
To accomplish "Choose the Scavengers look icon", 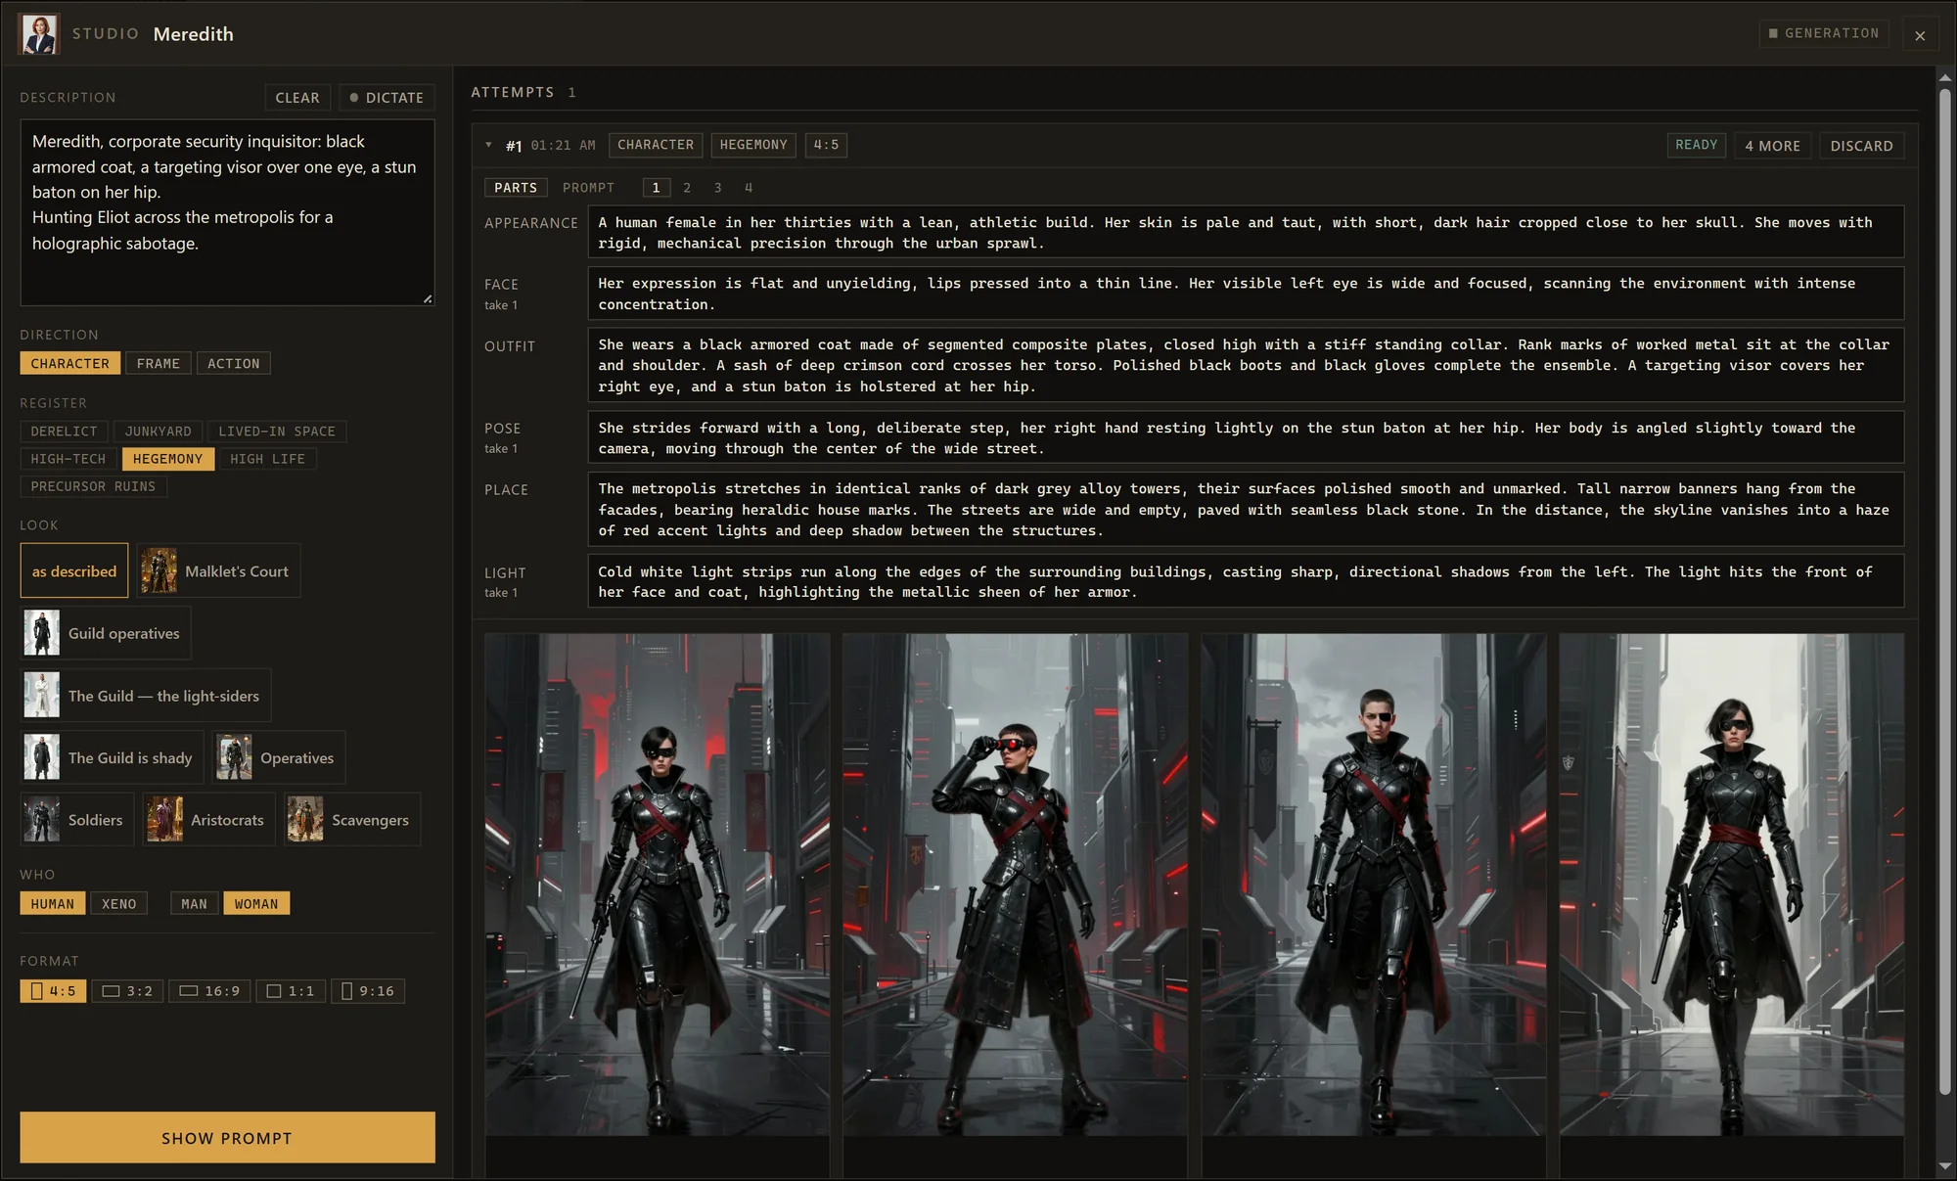I will (x=305, y=820).
